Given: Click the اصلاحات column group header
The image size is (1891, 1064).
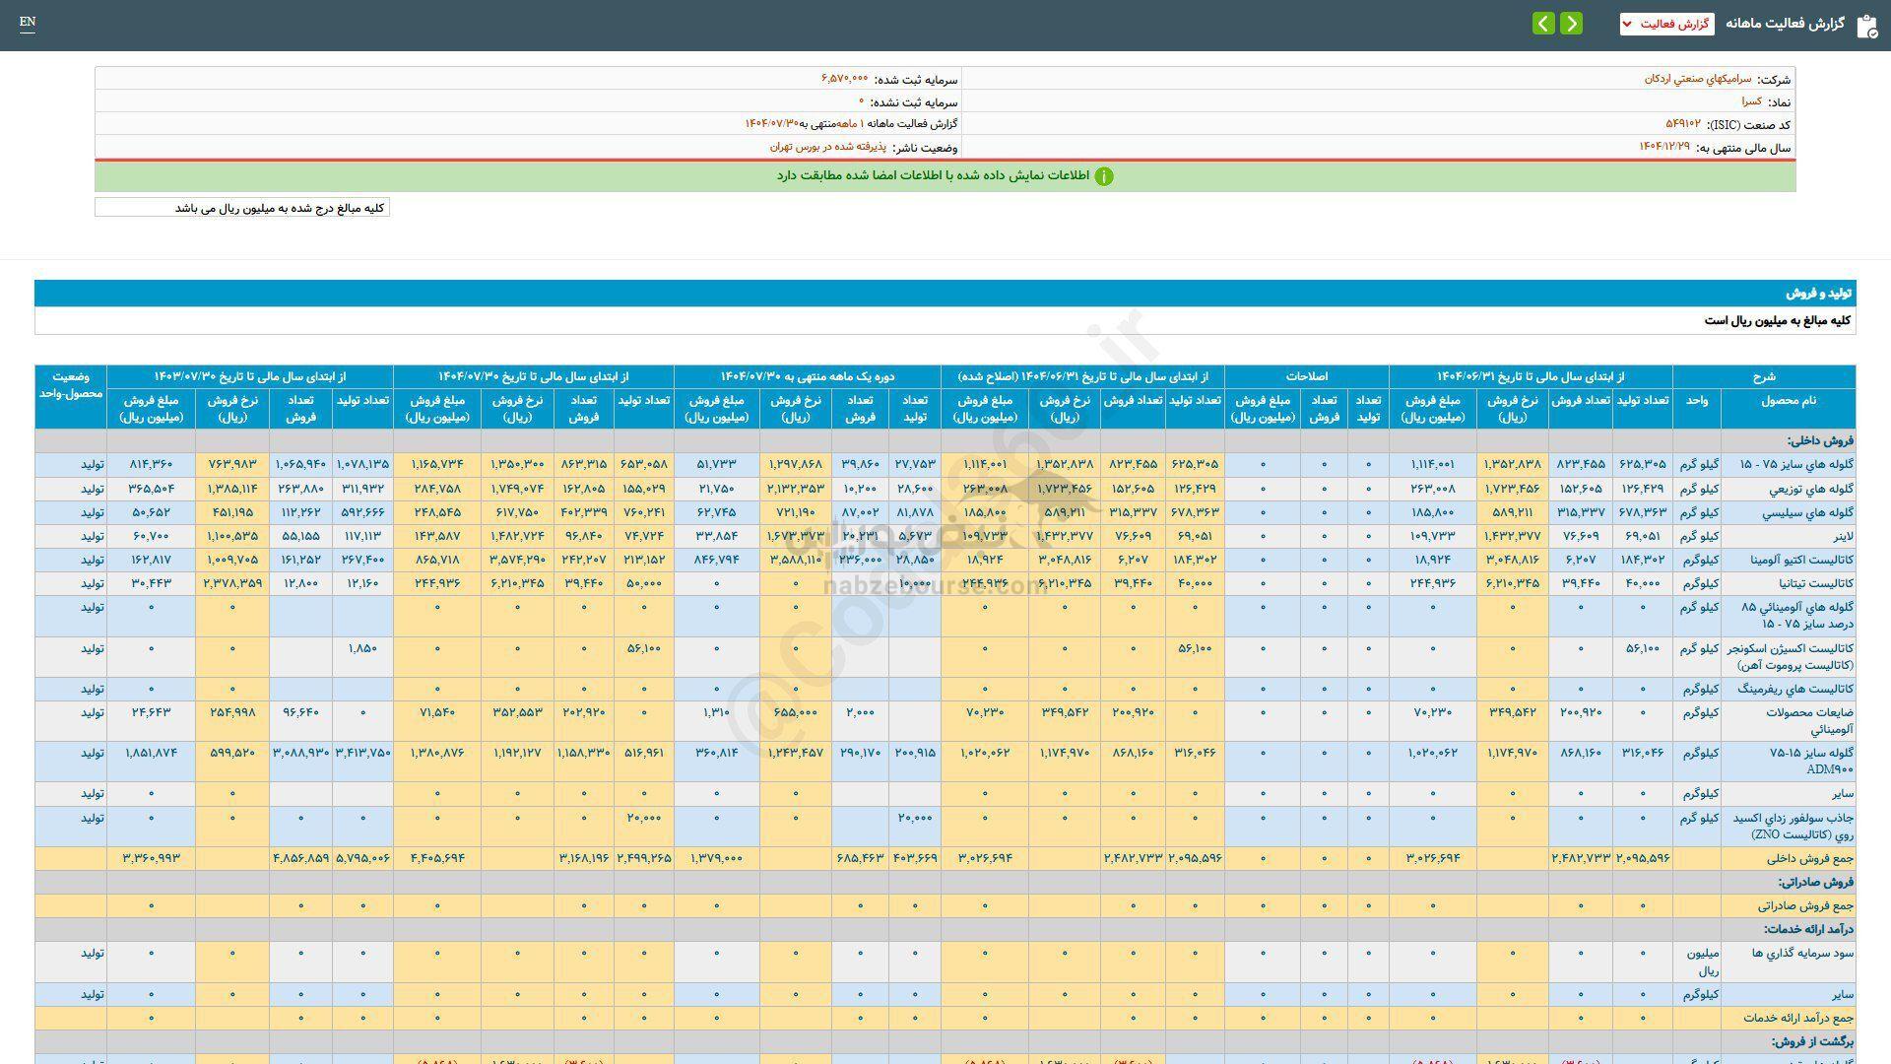Looking at the screenshot, I should coord(1306,376).
